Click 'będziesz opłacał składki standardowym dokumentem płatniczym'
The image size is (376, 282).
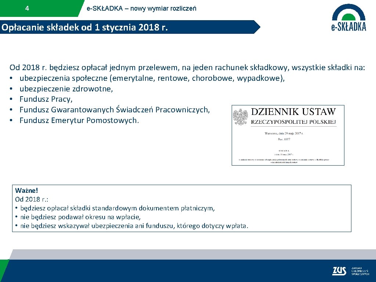pos(117,208)
